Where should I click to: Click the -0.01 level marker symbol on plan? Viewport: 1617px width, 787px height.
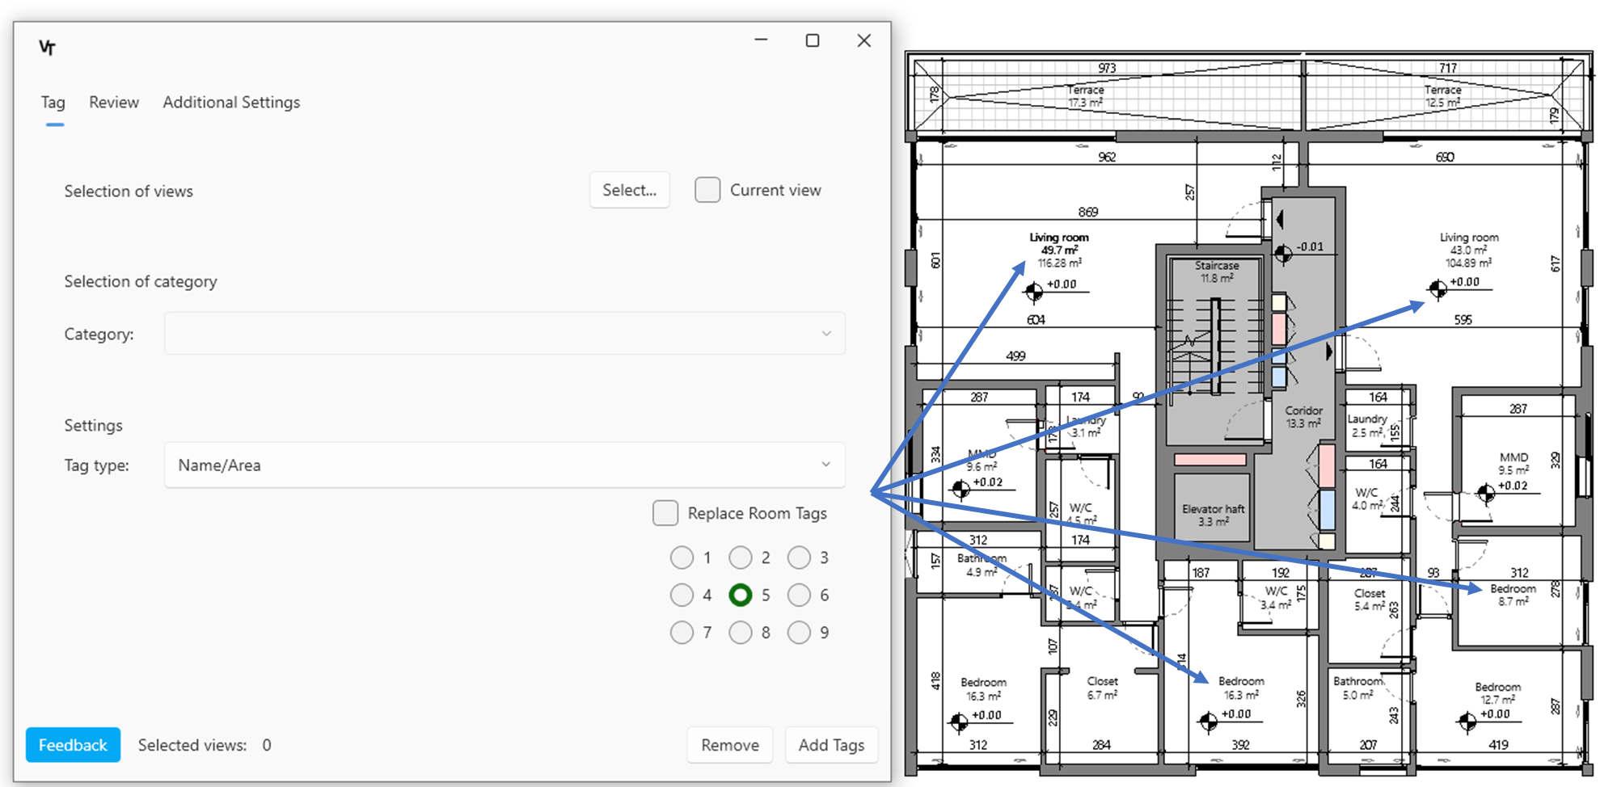[x=1283, y=255]
